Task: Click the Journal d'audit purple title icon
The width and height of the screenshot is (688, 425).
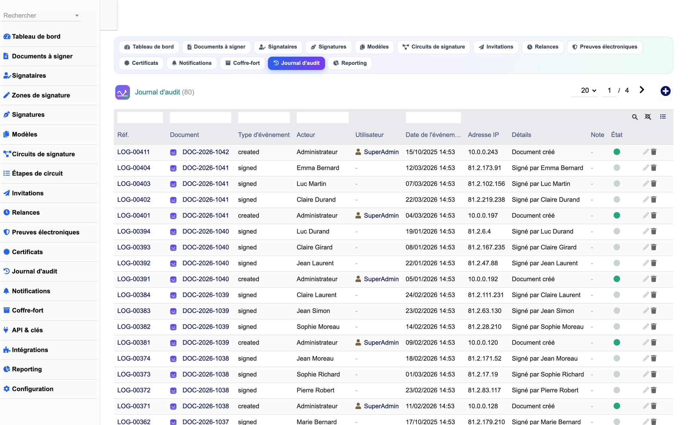Action: [122, 92]
